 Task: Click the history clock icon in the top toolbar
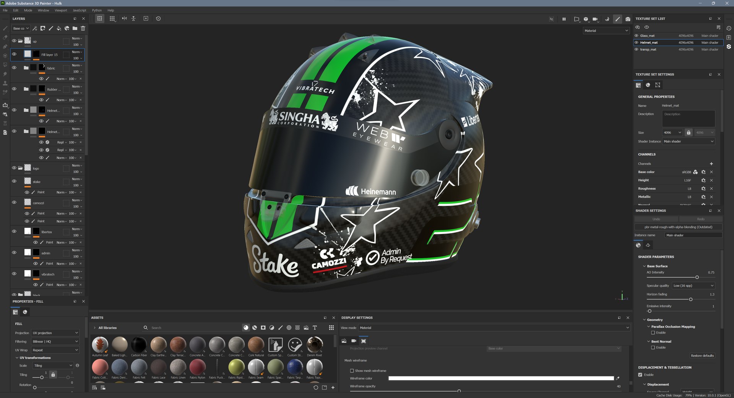pyautogui.click(x=158, y=18)
